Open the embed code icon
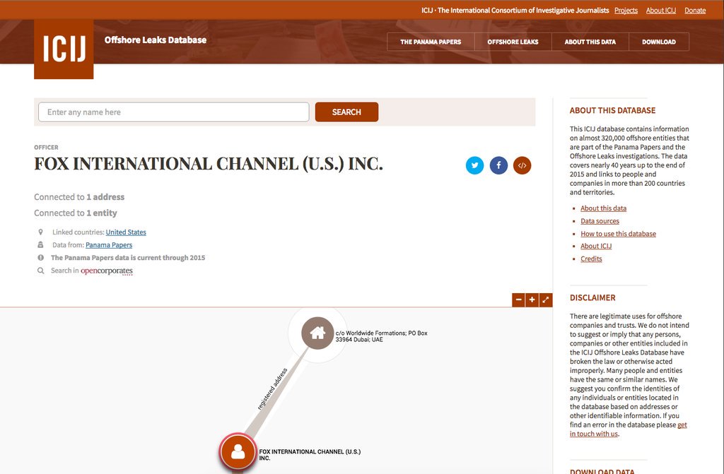 [522, 165]
